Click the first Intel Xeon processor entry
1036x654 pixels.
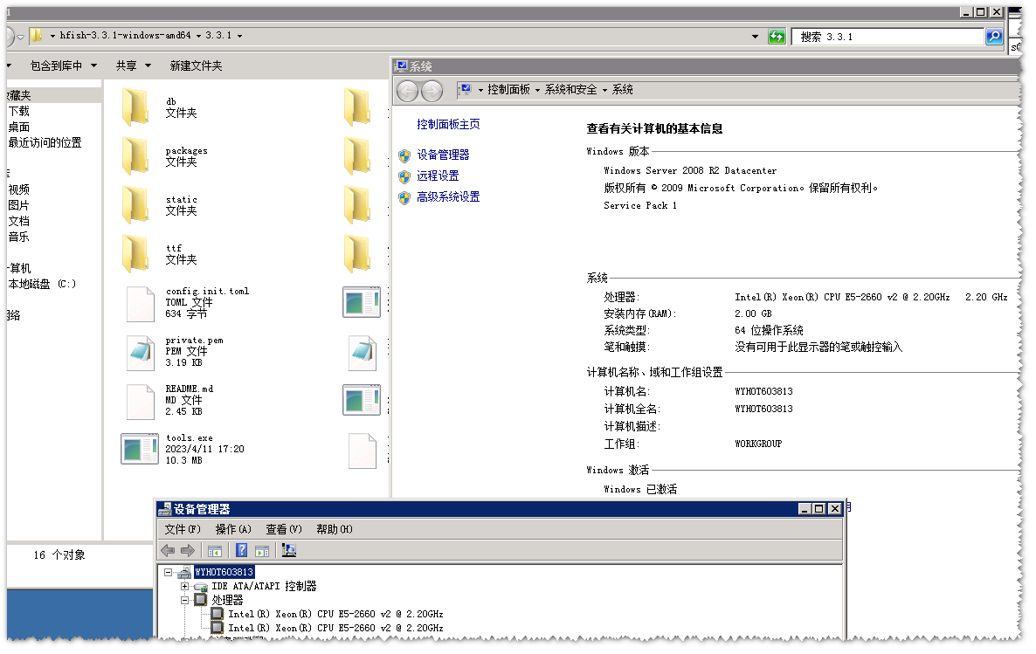[x=335, y=614]
